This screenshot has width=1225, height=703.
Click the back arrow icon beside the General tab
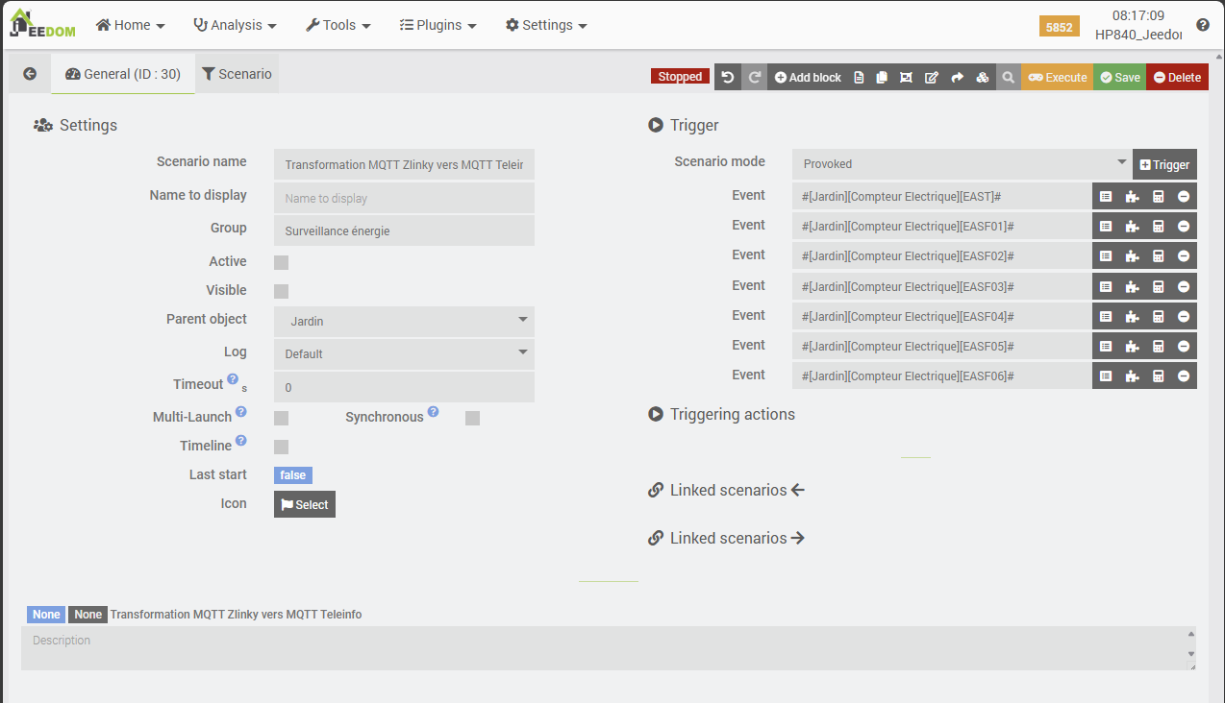[30, 74]
